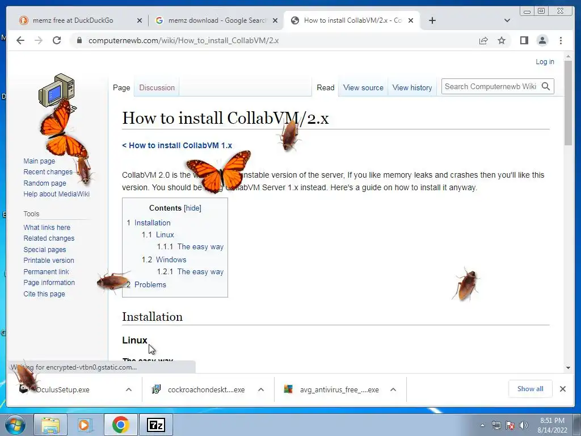Viewport: 581px width, 436px height.
Task: Click the Log in link
Action: (x=545, y=62)
